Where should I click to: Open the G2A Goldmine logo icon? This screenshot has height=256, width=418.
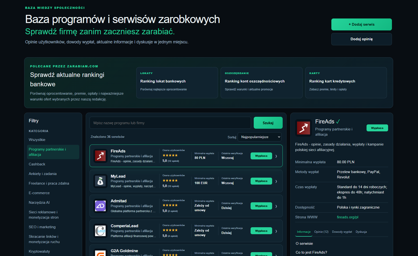(x=100, y=252)
